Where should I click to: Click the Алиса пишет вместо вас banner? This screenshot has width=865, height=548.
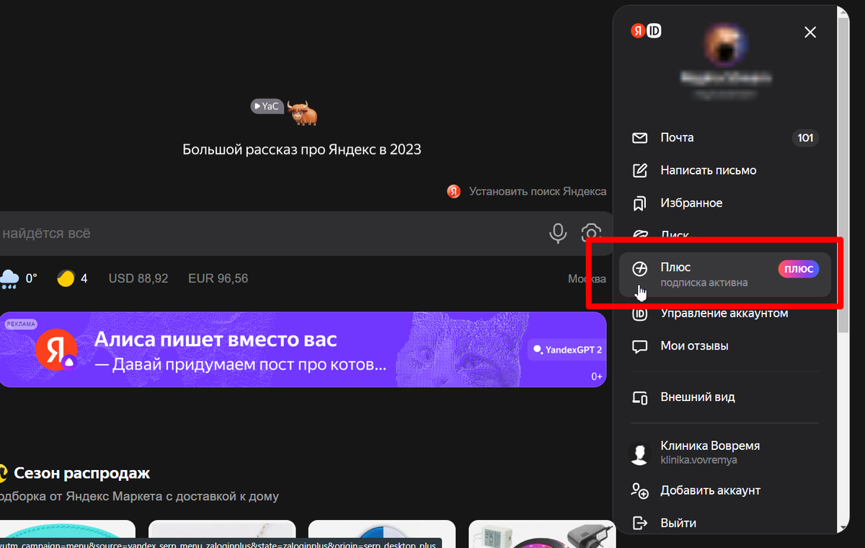coord(303,350)
